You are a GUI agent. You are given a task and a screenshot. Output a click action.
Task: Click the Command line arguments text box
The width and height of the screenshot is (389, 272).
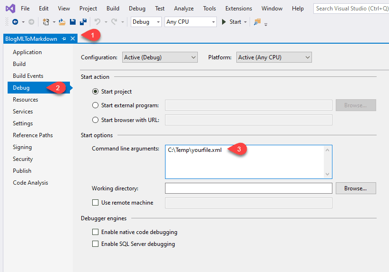249,162
